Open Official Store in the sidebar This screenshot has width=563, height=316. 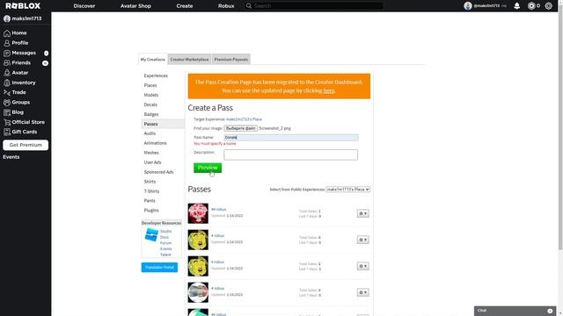tap(28, 122)
